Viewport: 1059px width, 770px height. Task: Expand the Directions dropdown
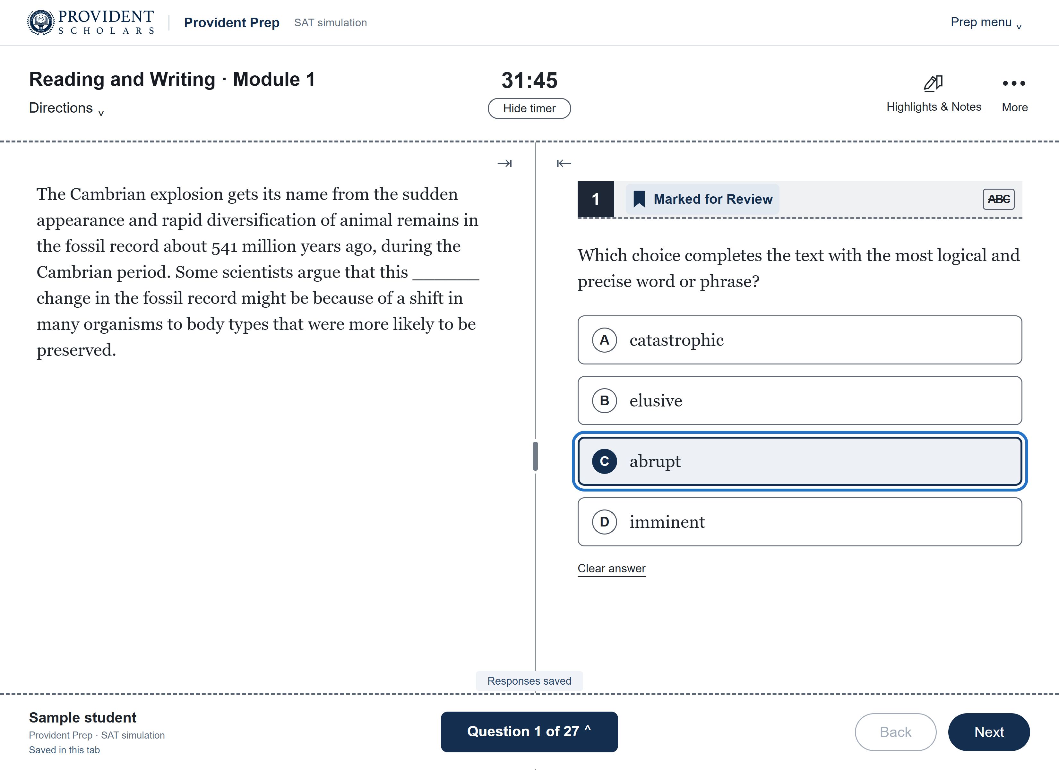(66, 108)
